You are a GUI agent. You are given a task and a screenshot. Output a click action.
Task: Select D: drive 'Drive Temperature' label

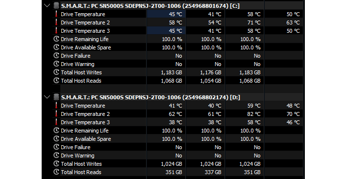(x=83, y=106)
